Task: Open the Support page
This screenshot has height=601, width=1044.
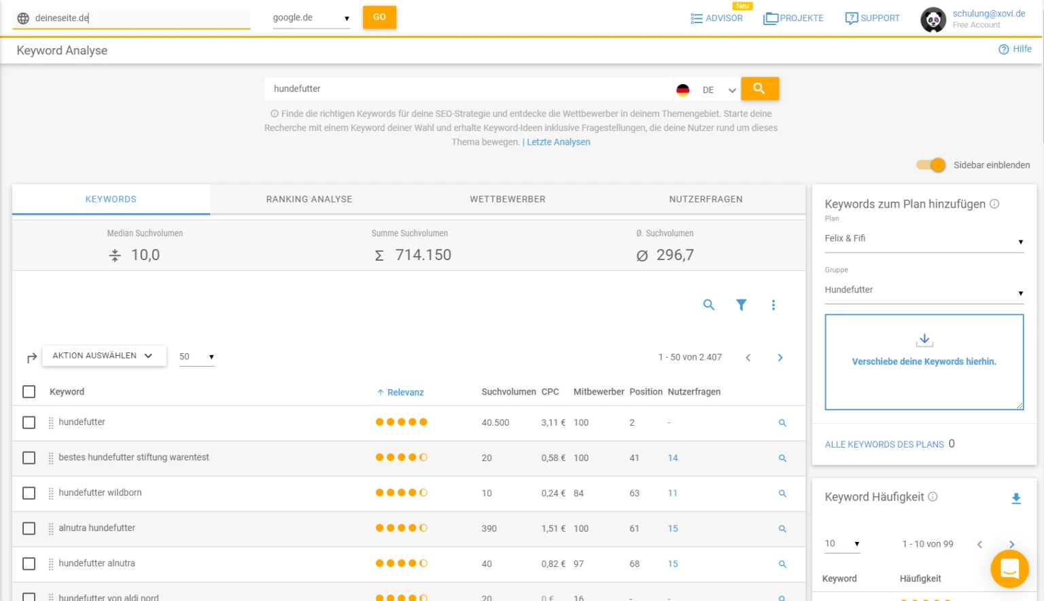Action: [872, 18]
